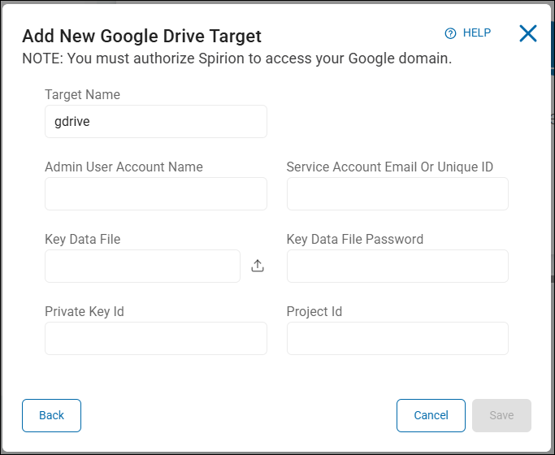Select the Service Account Email Or Unique ID field
555x455 pixels.
click(x=397, y=194)
